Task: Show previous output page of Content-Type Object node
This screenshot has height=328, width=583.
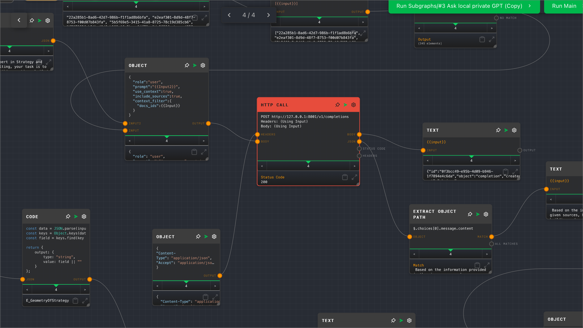Action: click(x=158, y=286)
